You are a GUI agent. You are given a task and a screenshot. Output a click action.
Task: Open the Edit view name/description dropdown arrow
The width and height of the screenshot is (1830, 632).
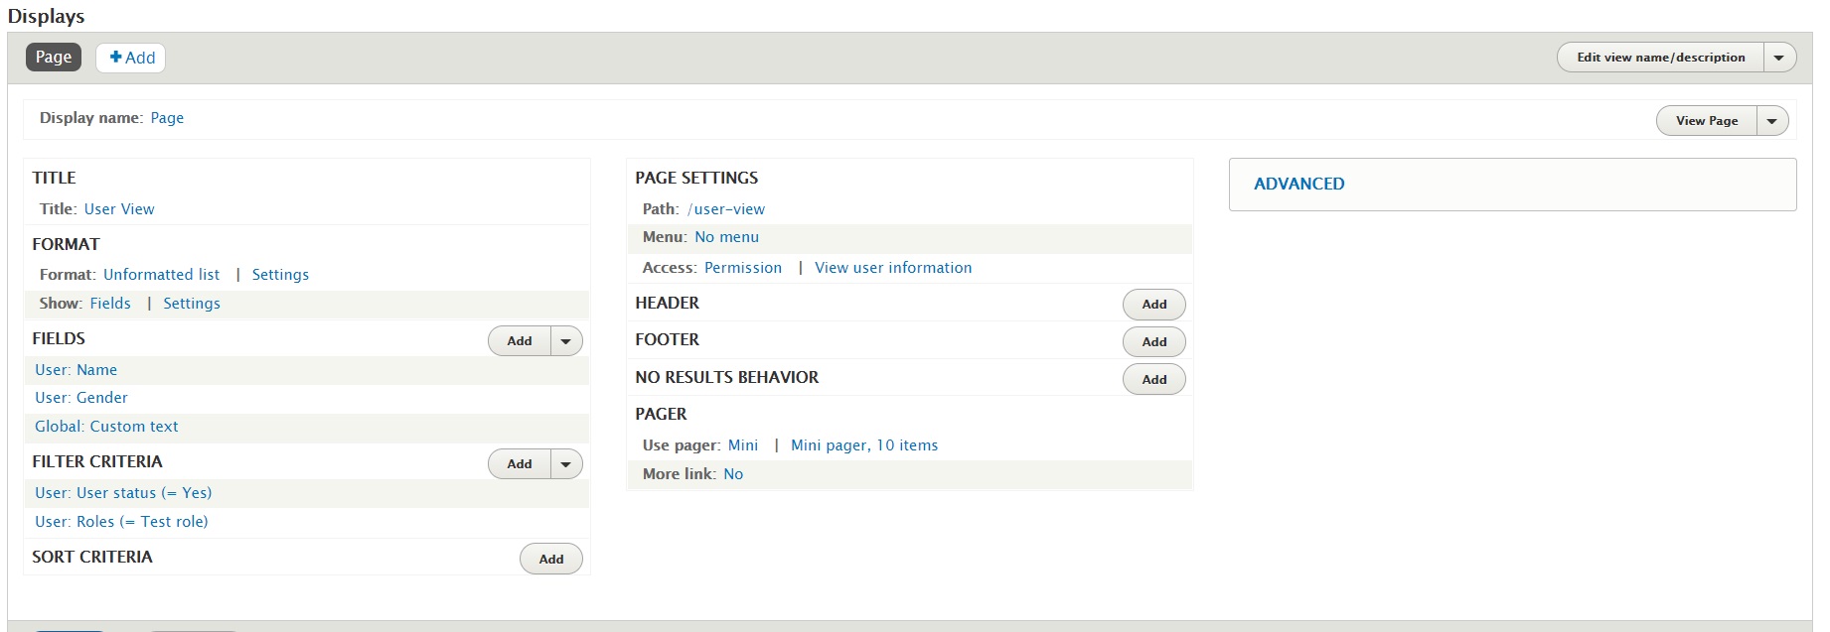point(1778,58)
